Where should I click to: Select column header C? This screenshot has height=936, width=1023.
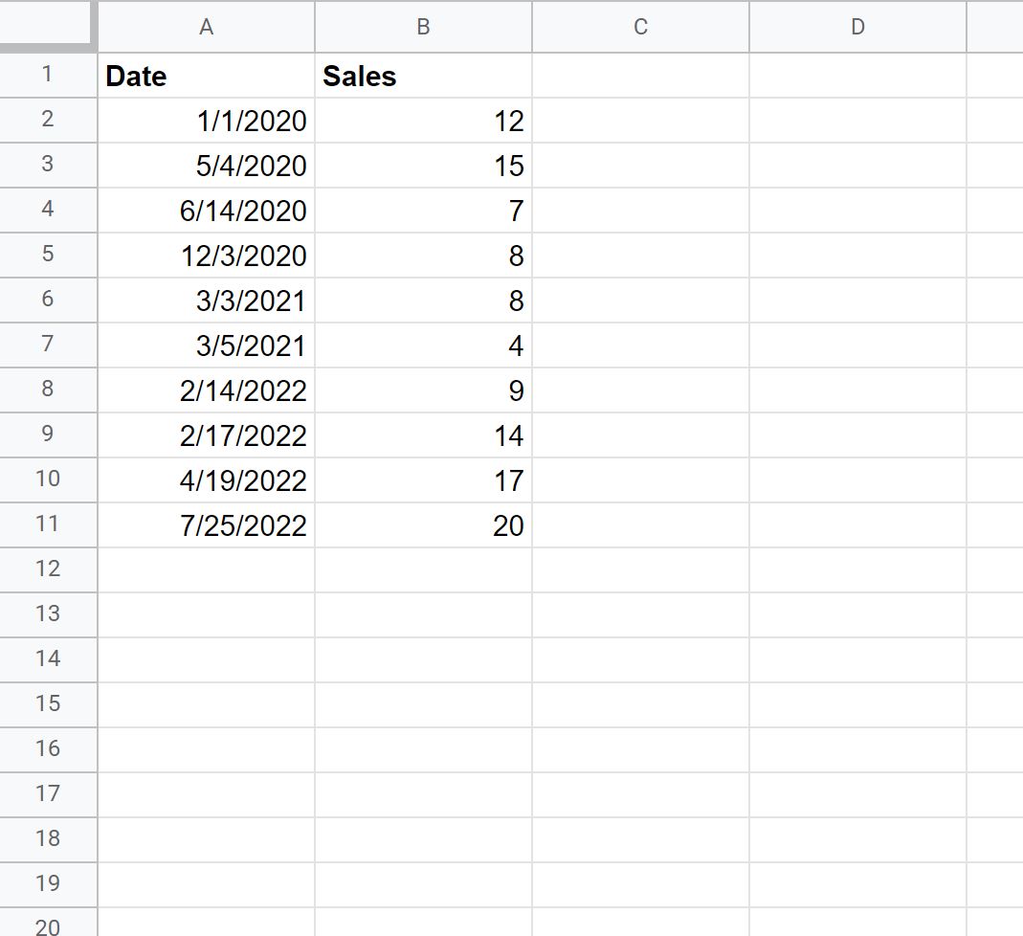[639, 27]
